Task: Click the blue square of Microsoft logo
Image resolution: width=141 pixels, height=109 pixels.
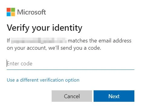Action: click(9, 14)
